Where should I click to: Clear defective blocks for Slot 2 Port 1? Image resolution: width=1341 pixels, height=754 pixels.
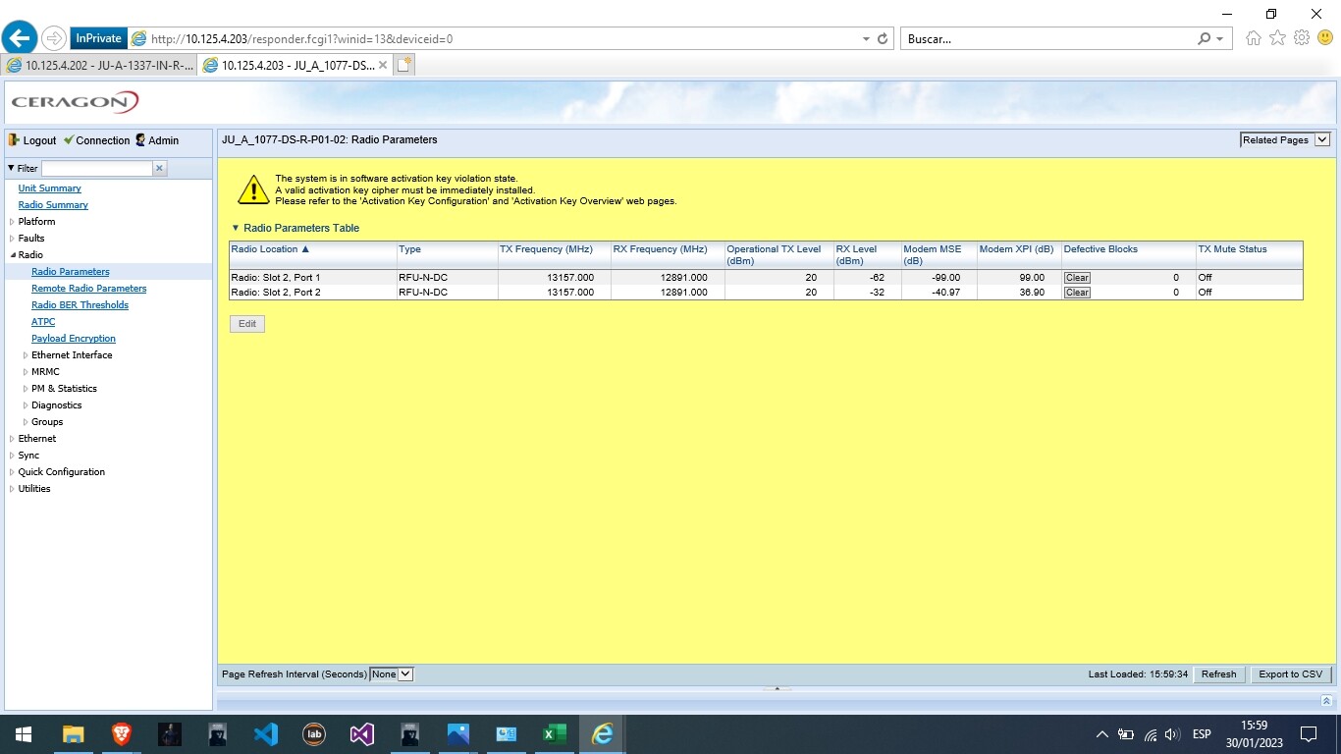(1076, 278)
